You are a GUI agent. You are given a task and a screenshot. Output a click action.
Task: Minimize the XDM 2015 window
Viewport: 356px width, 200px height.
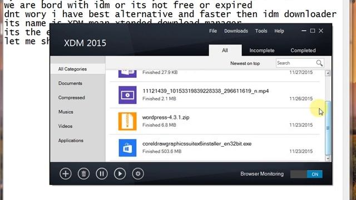click(304, 31)
